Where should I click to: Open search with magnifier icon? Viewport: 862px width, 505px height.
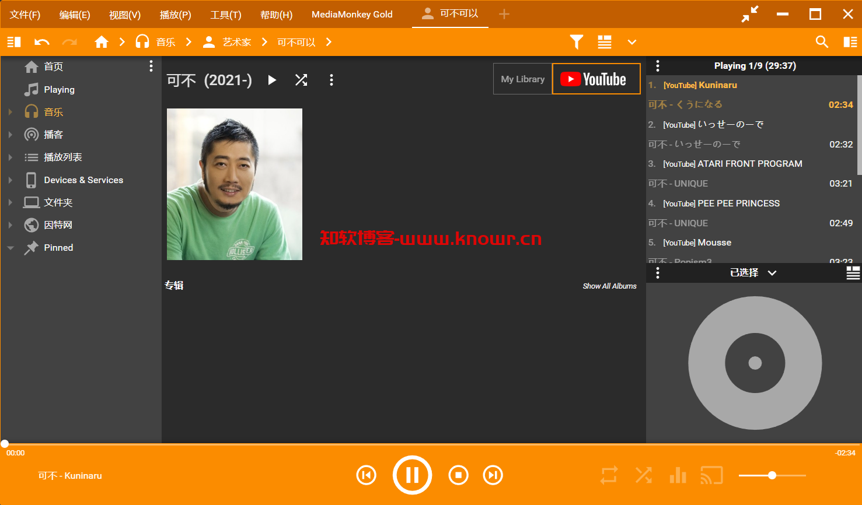pos(822,42)
